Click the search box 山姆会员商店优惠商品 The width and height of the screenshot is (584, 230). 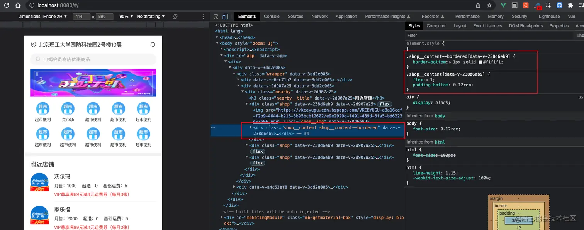[x=93, y=59]
